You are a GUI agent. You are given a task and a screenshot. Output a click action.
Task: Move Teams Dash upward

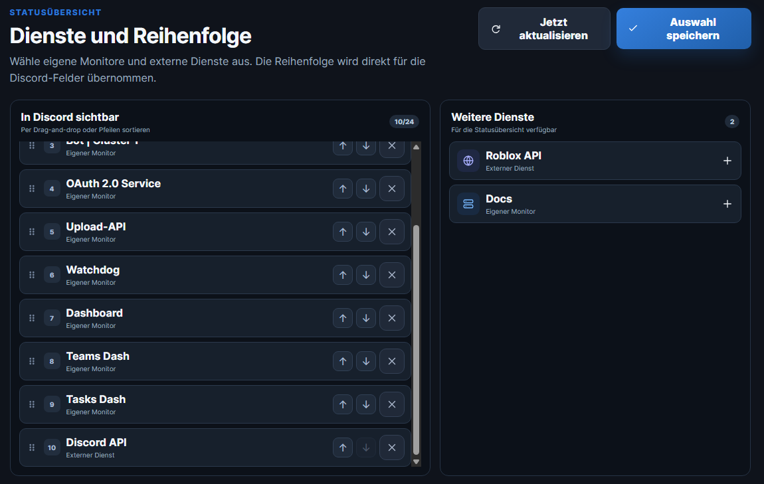point(343,361)
